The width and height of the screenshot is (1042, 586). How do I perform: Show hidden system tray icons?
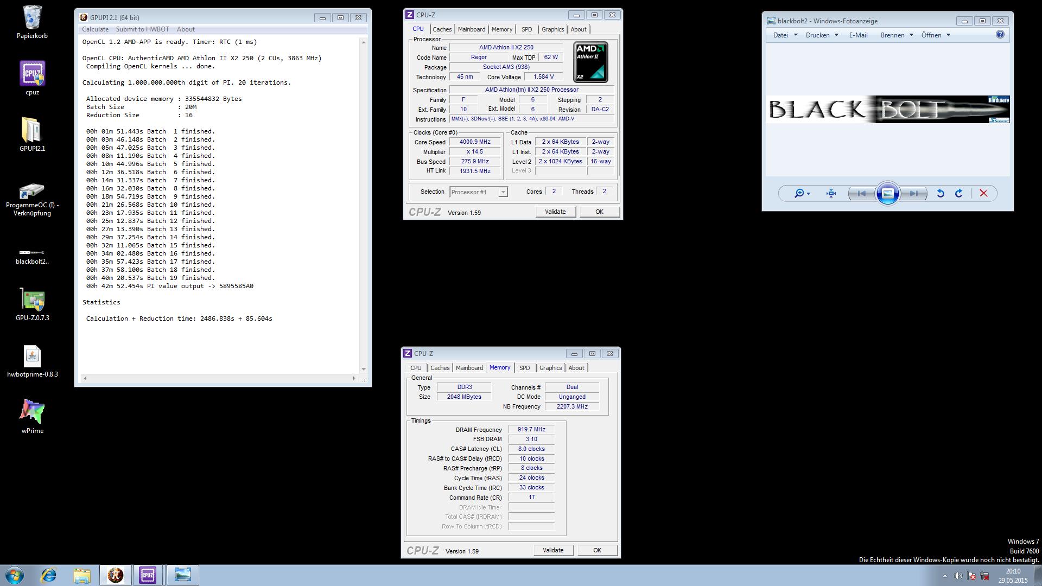click(945, 576)
